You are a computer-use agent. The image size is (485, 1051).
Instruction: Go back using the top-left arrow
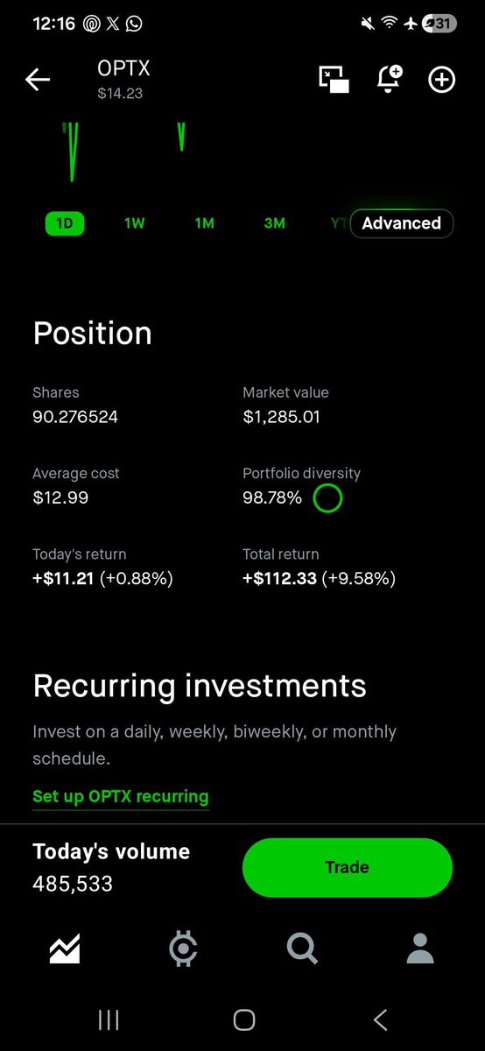38,80
